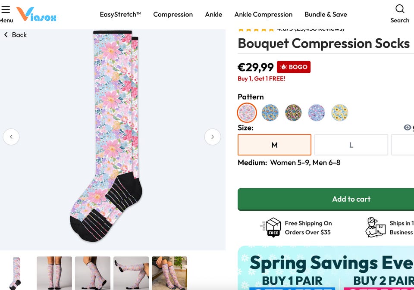
Task: Show previous product image arrow
Action: (x=11, y=137)
